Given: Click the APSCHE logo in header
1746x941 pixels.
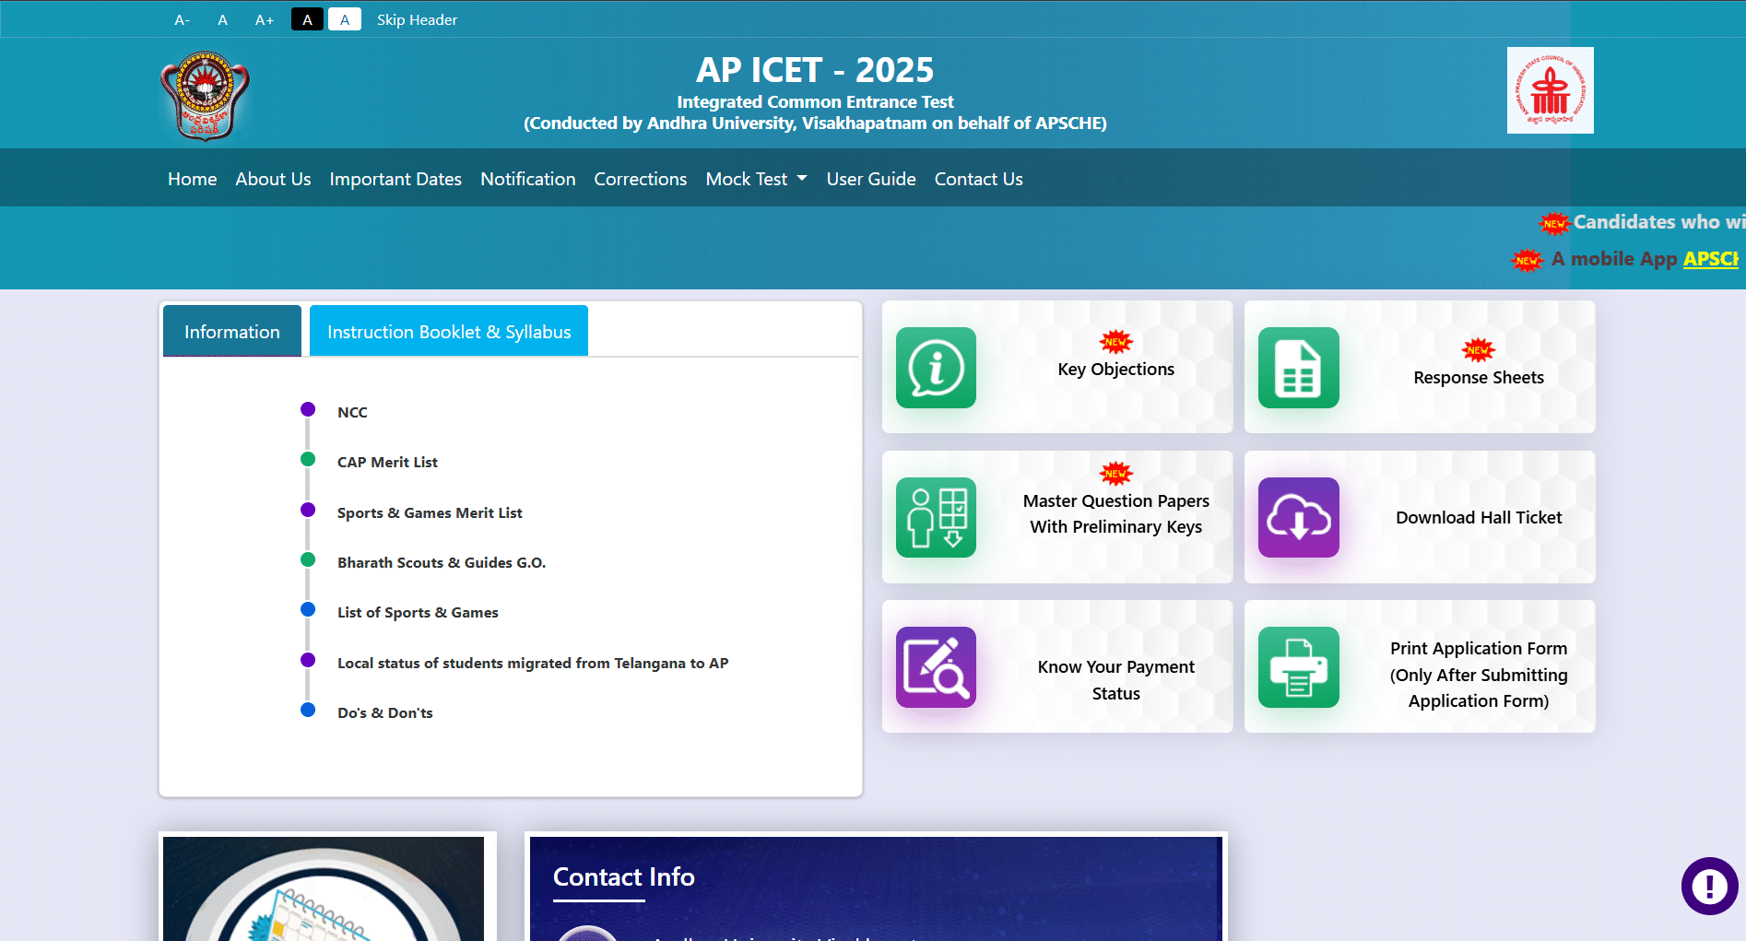Looking at the screenshot, I should pyautogui.click(x=1550, y=90).
